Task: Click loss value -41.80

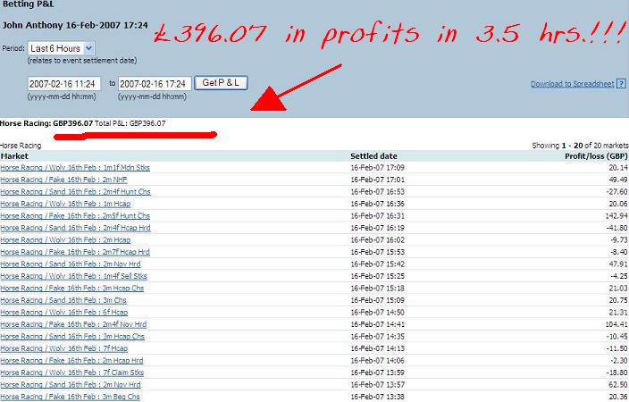Action: coord(617,228)
